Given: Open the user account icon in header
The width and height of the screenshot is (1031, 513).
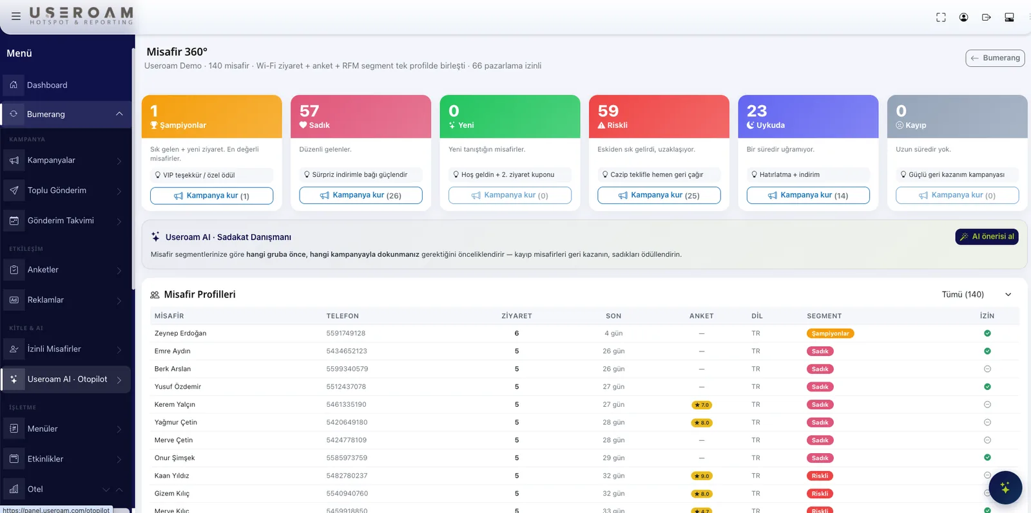Looking at the screenshot, I should click(x=963, y=17).
